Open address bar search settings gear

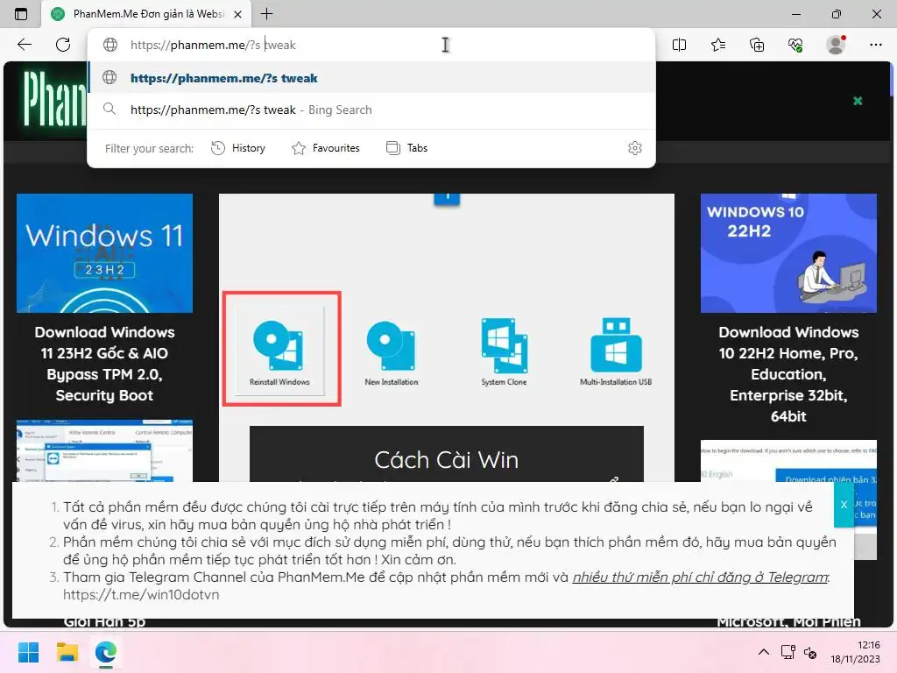click(x=635, y=148)
